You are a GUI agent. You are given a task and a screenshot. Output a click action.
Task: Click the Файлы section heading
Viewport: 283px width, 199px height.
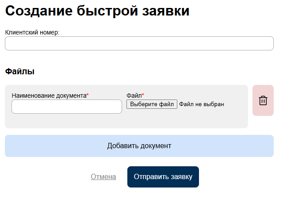click(x=19, y=71)
